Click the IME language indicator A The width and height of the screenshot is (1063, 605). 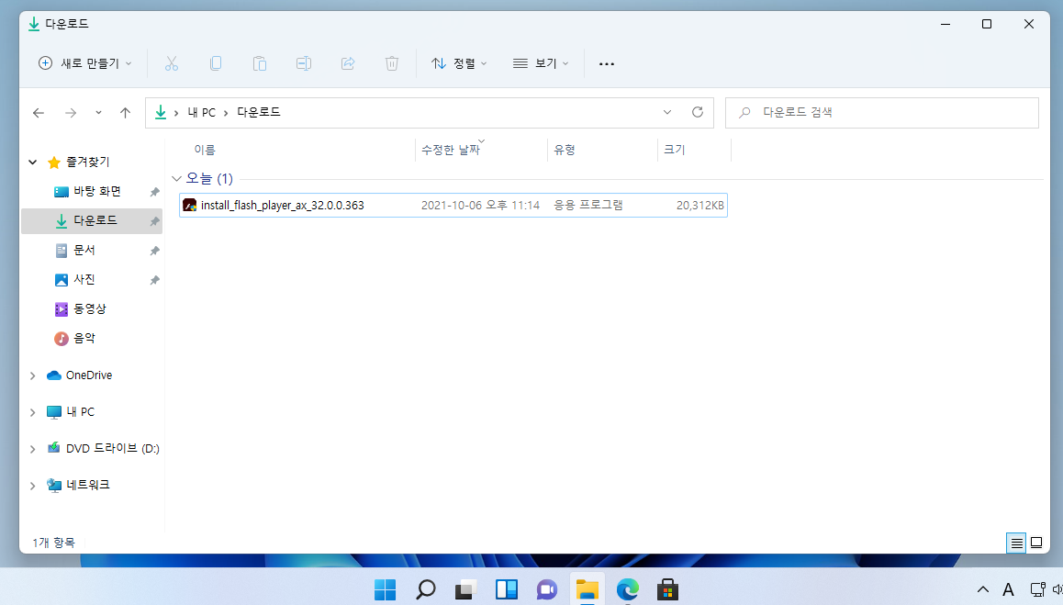point(1008,589)
